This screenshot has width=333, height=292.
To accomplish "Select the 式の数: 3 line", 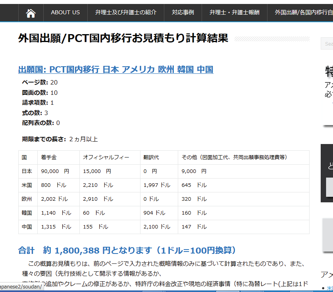I will [x=35, y=113].
